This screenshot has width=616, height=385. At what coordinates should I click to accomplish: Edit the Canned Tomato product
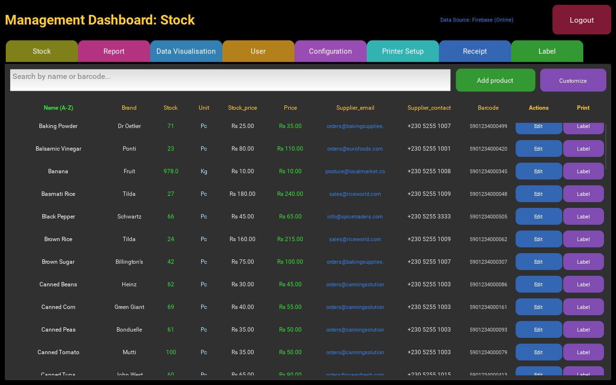(x=539, y=352)
